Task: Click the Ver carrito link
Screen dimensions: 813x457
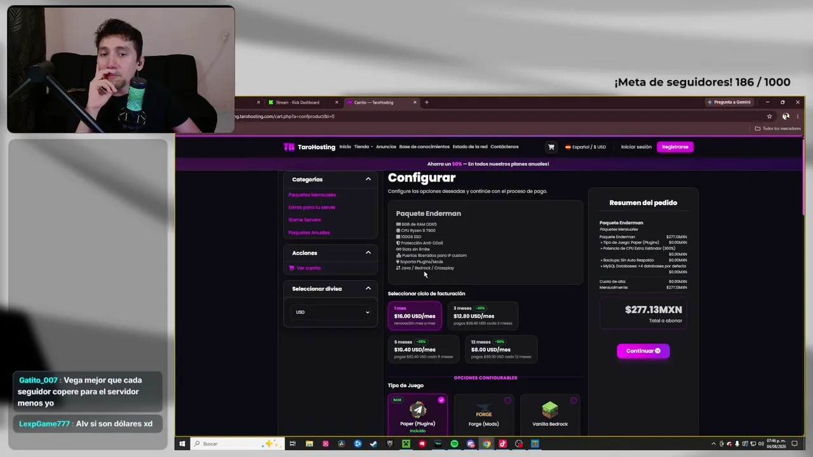Action: [305, 268]
